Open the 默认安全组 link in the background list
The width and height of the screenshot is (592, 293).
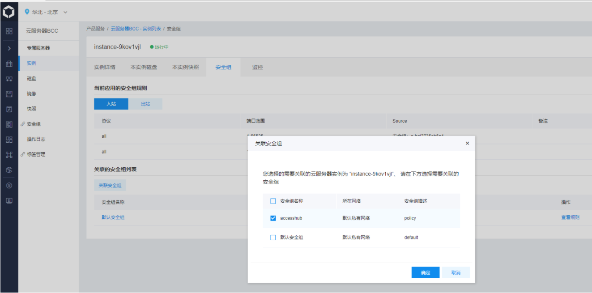[113, 217]
